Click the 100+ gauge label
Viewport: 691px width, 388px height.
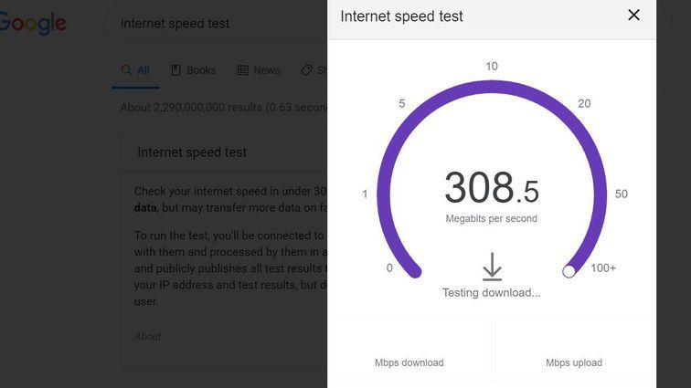click(603, 268)
